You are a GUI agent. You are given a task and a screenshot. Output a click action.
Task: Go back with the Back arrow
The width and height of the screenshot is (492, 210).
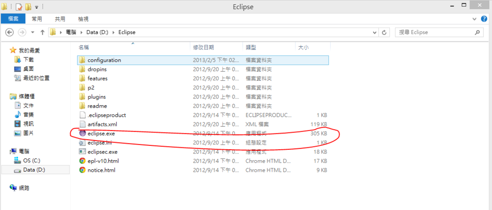coord(10,32)
